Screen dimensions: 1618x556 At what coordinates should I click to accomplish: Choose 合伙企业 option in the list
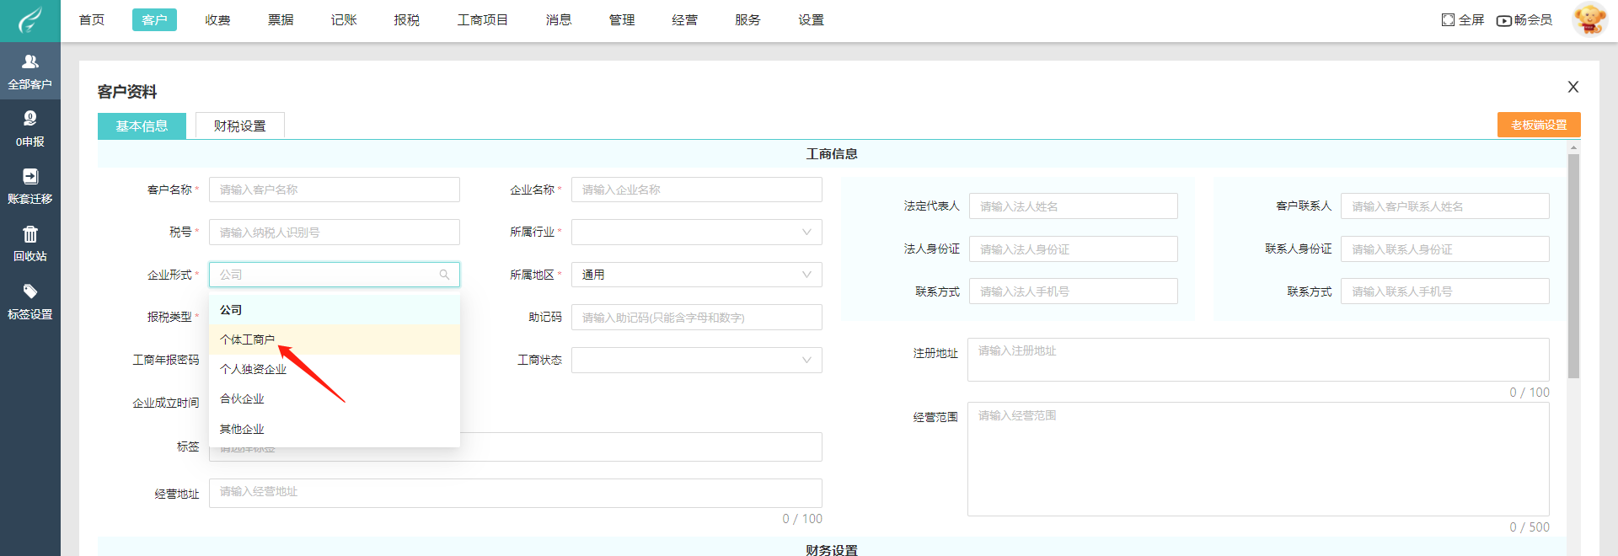coord(242,399)
